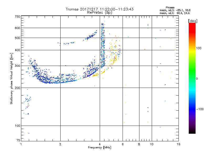Click the colorbar label '0'

point(197,79)
